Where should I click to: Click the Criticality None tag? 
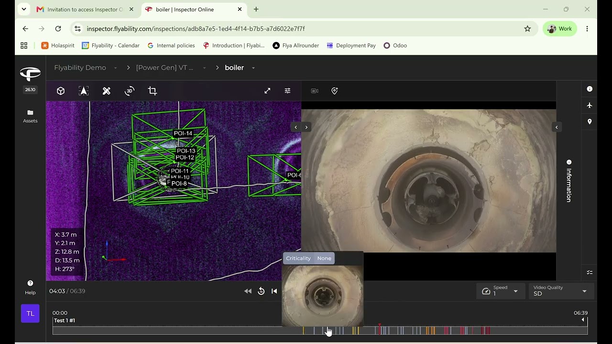309,258
